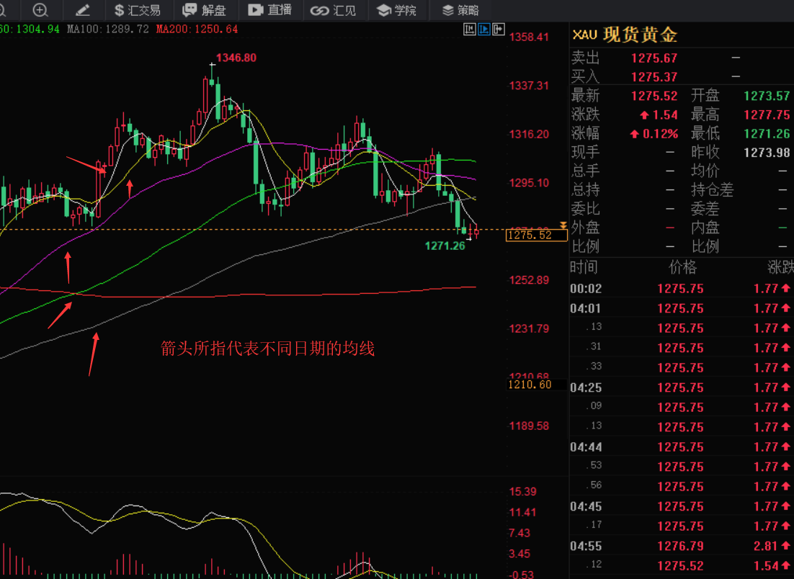Click the 买入 price 1275.37
This screenshot has height=579, width=794.
tap(654, 77)
